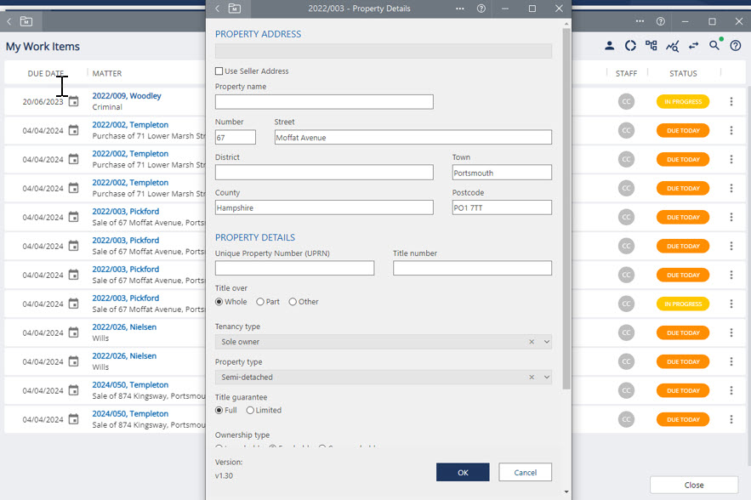Screen dimensions: 751x500
Task: Choose Limited title guarantee
Action: pos(250,410)
